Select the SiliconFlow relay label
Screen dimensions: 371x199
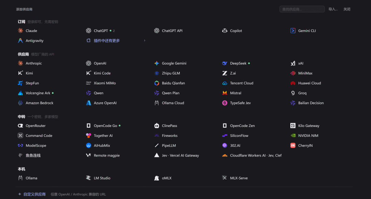tap(239, 136)
